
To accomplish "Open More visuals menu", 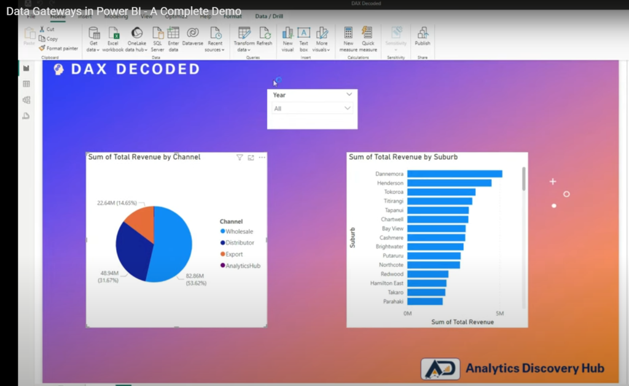I will [321, 39].
